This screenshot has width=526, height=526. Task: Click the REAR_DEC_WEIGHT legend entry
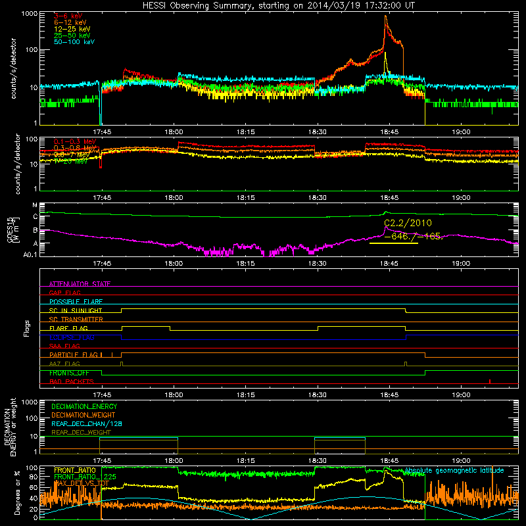click(81, 433)
